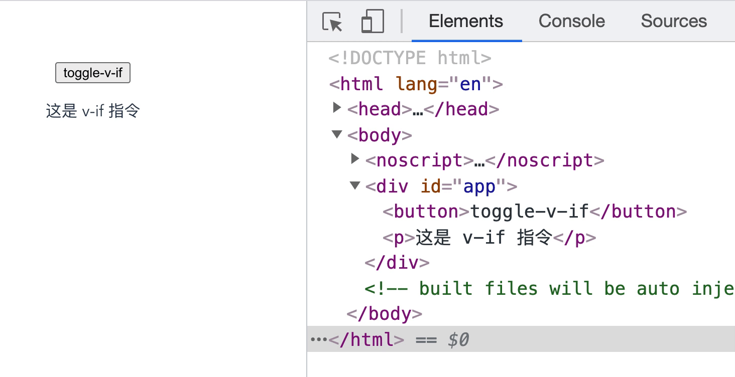Switch to the Console tab
The image size is (735, 377).
coord(571,21)
